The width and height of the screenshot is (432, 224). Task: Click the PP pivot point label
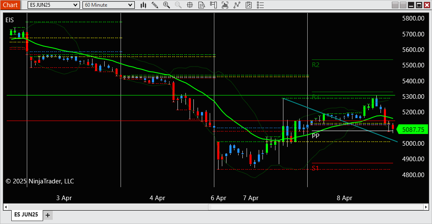point(316,136)
